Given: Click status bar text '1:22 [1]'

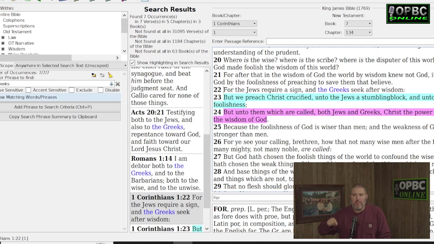Looking at the screenshot, I should [20, 238].
